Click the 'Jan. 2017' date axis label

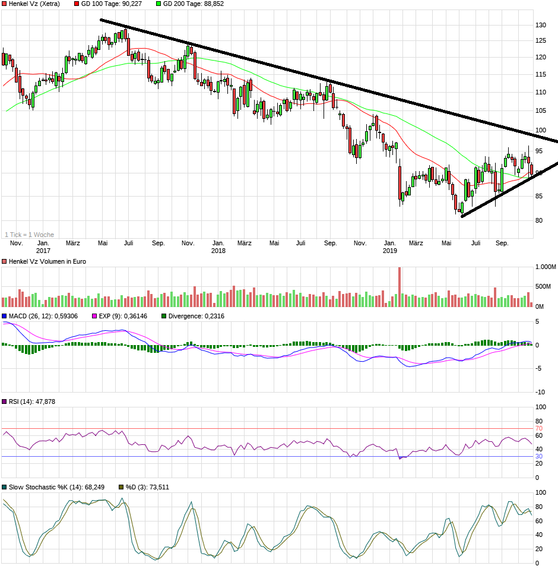(x=43, y=246)
